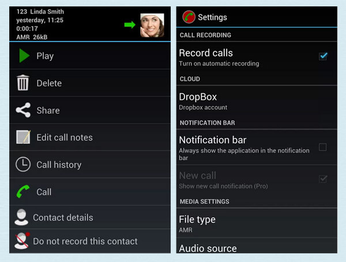This screenshot has height=262, width=346.
Task: Uncheck the Record calls checkbox
Action: [323, 56]
